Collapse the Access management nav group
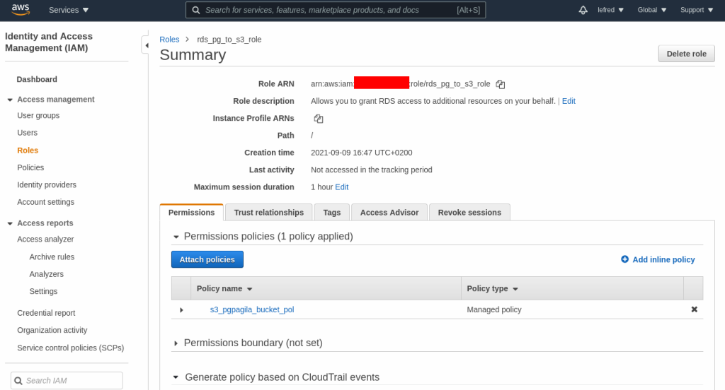This screenshot has height=390, width=725. pos(10,100)
